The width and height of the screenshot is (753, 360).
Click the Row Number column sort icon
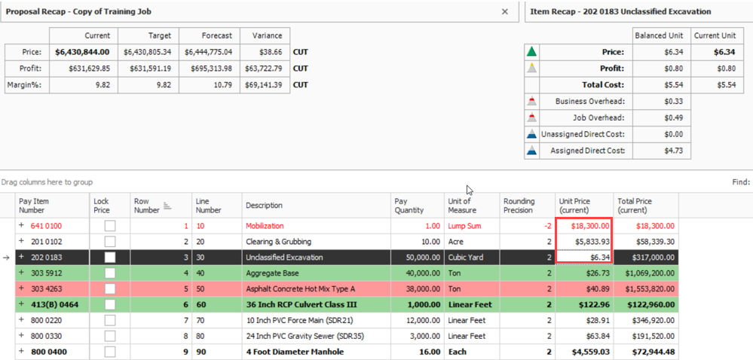tap(167, 206)
